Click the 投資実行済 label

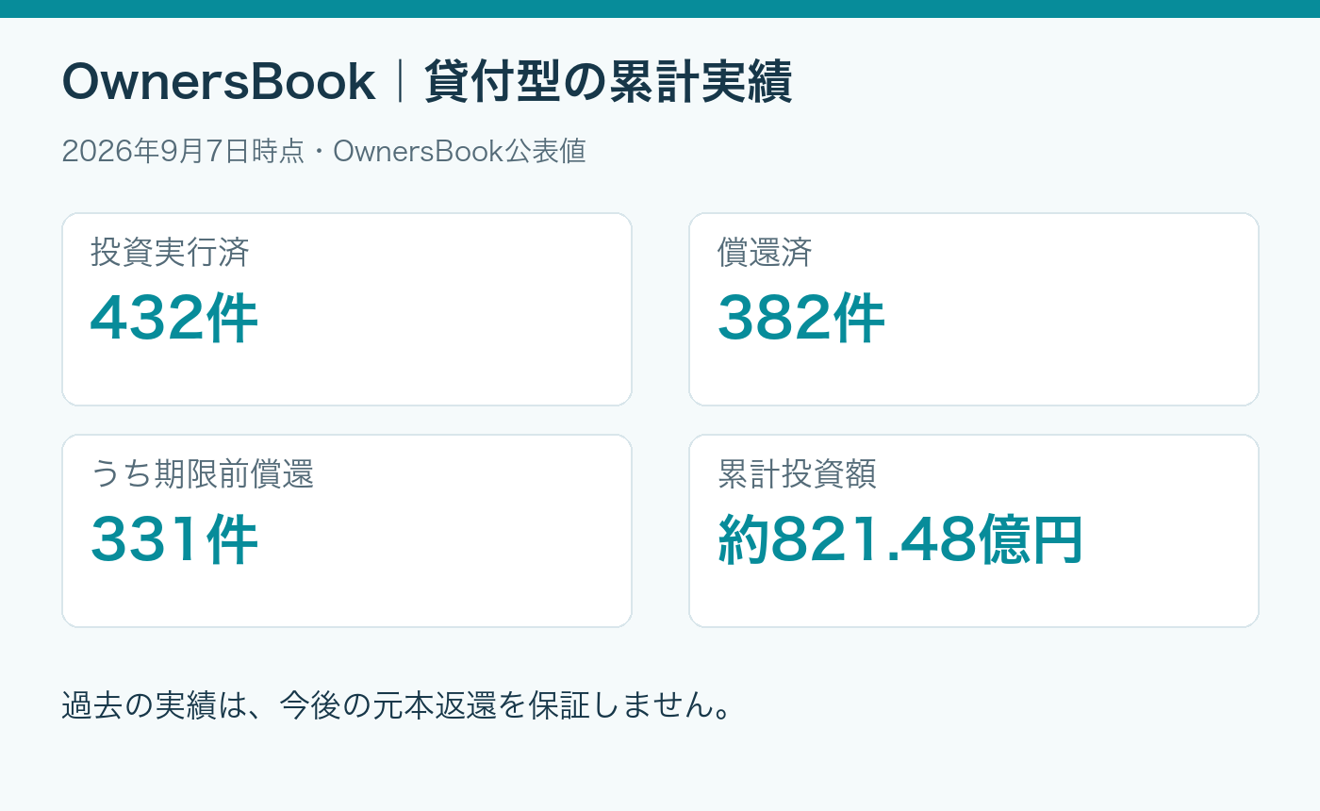click(170, 252)
